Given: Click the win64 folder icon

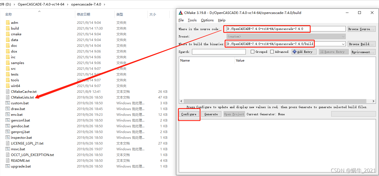Looking at the screenshot, I should click(8, 86).
